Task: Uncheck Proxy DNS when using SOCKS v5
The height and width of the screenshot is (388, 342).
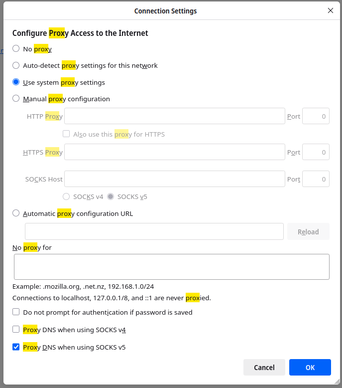Action: 16,347
